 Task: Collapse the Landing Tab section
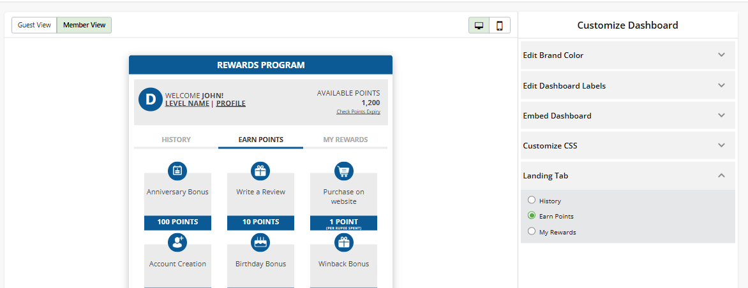tap(628, 176)
